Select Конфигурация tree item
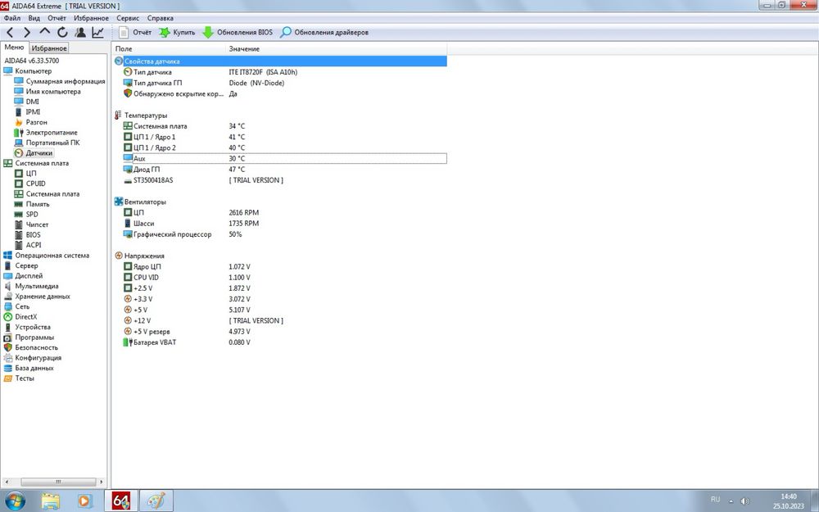819x512 pixels. coord(33,358)
